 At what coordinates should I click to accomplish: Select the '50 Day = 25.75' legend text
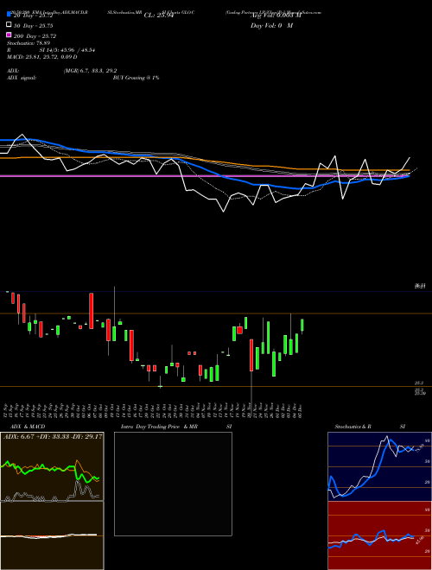click(34, 26)
